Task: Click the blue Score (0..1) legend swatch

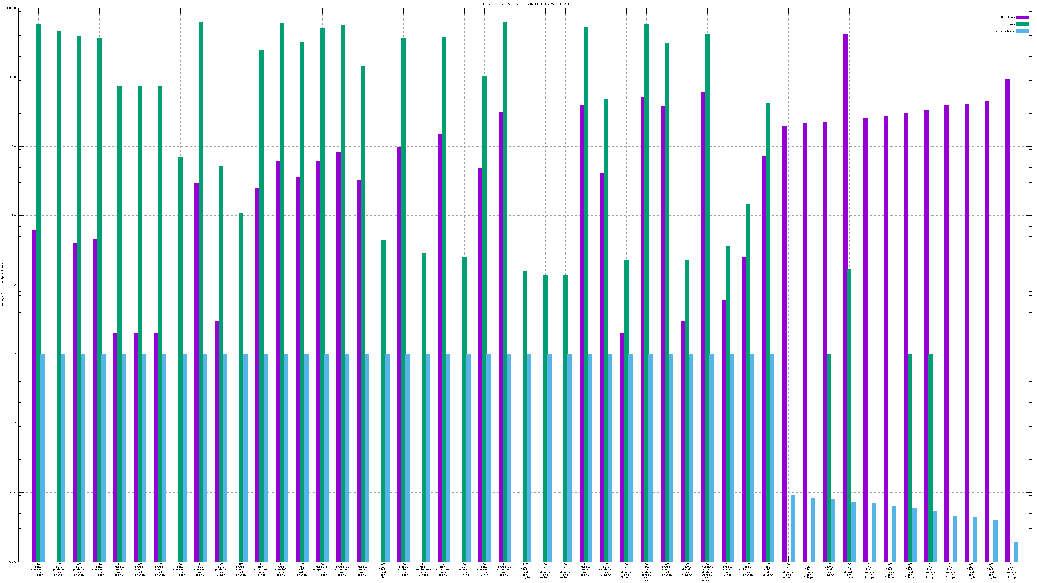Action: click(1022, 31)
